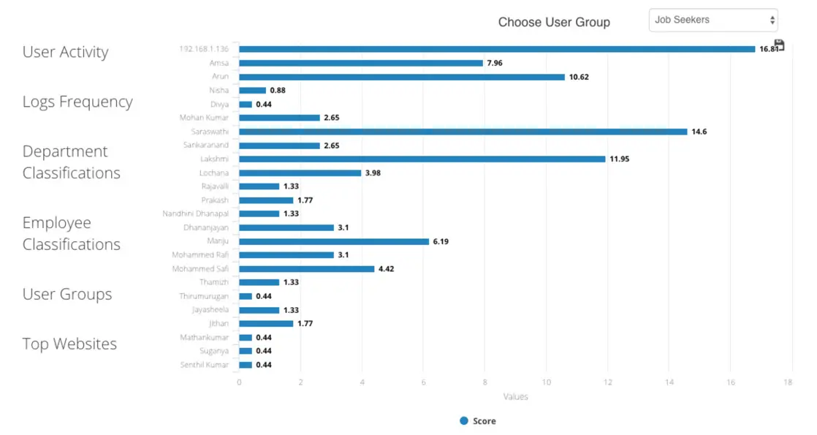
Task: Click the Values axis title
Action: (515, 396)
